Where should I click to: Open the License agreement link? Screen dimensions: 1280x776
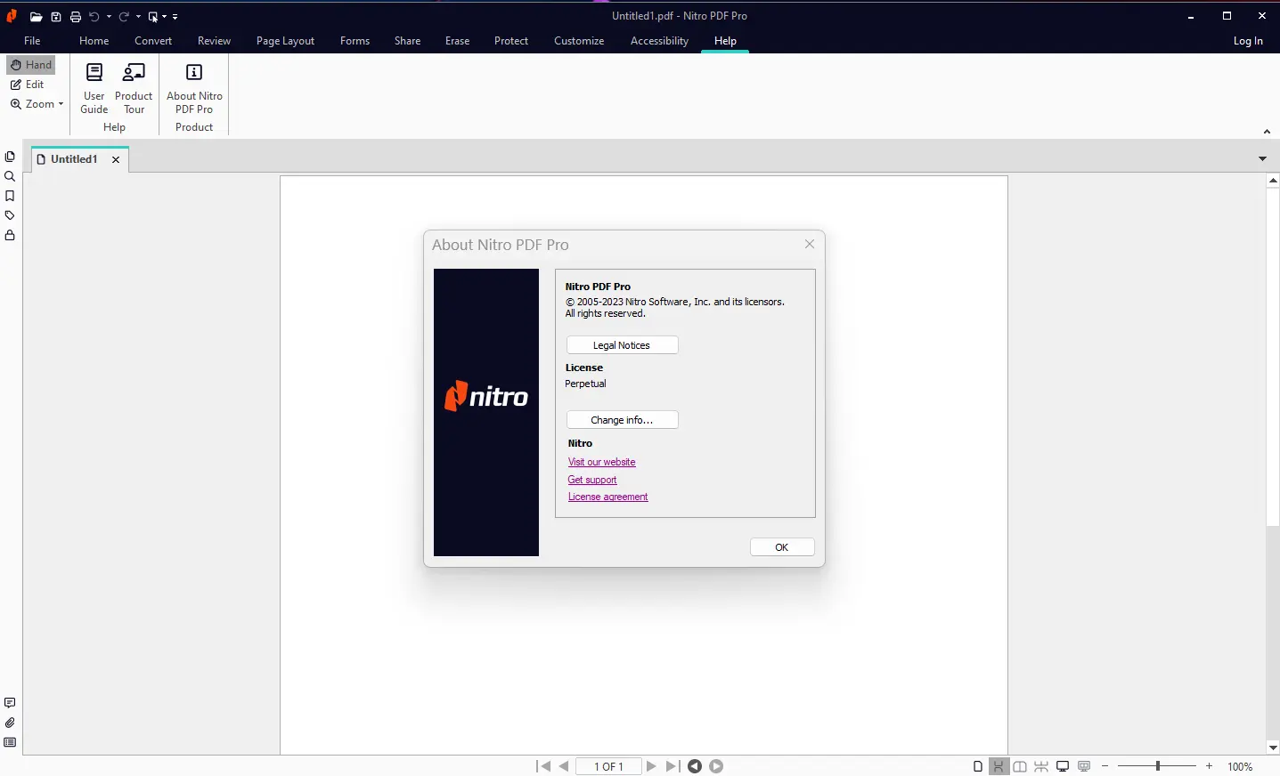[608, 497]
